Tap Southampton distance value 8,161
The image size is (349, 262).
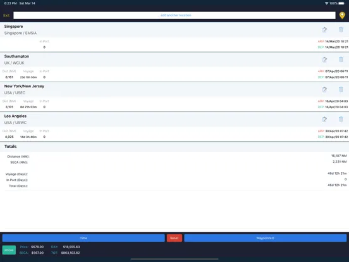[x=9, y=77]
